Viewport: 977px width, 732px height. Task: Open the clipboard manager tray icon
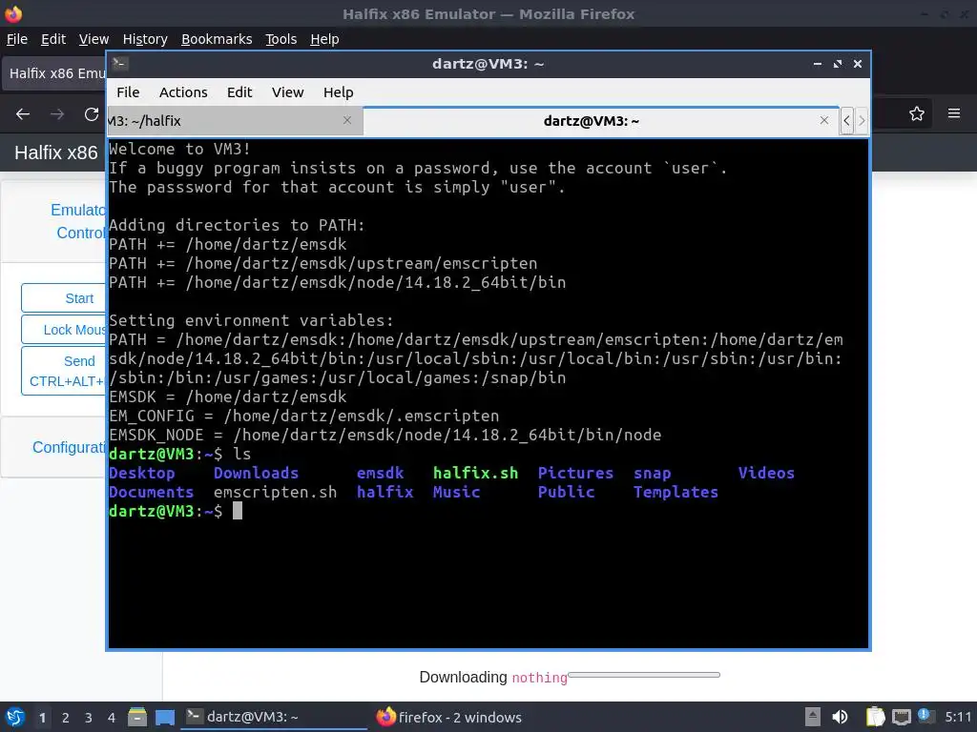click(x=875, y=717)
